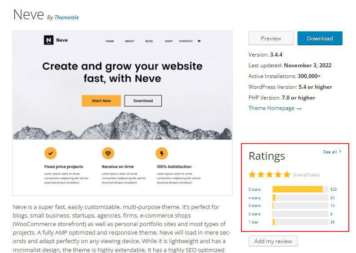Click BLOG in preview navigation

click(149, 41)
